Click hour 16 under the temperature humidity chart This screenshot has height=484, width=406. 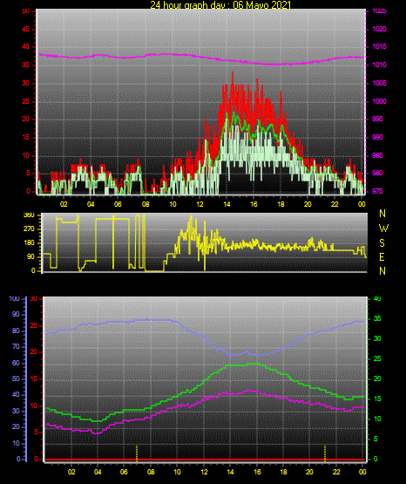tap(257, 472)
